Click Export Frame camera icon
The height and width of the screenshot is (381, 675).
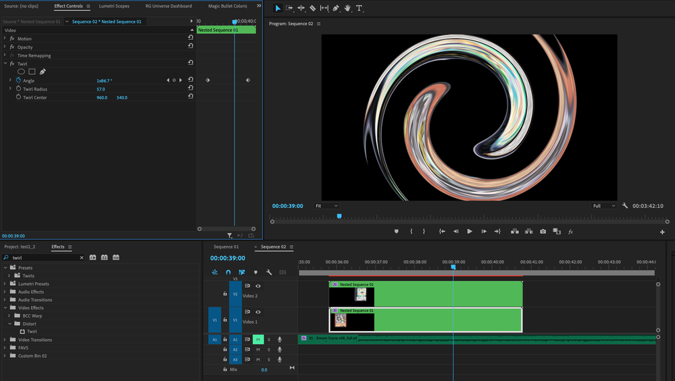tap(543, 232)
